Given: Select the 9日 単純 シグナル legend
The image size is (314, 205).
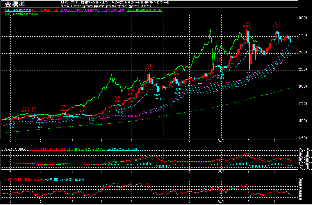Looking at the screenshot, I should [x=87, y=149].
